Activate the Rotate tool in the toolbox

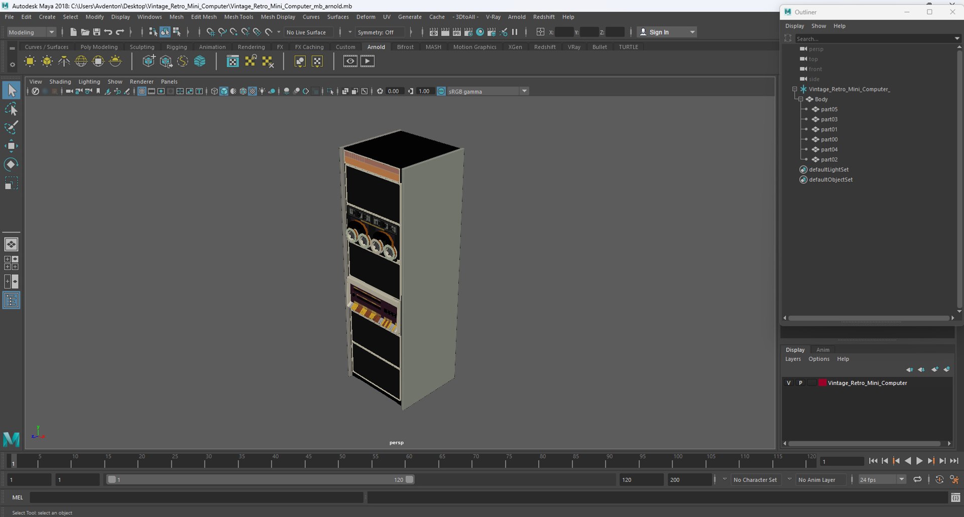tap(11, 165)
